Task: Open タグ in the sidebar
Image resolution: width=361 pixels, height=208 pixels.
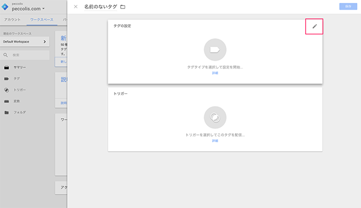Action: tap(16, 79)
